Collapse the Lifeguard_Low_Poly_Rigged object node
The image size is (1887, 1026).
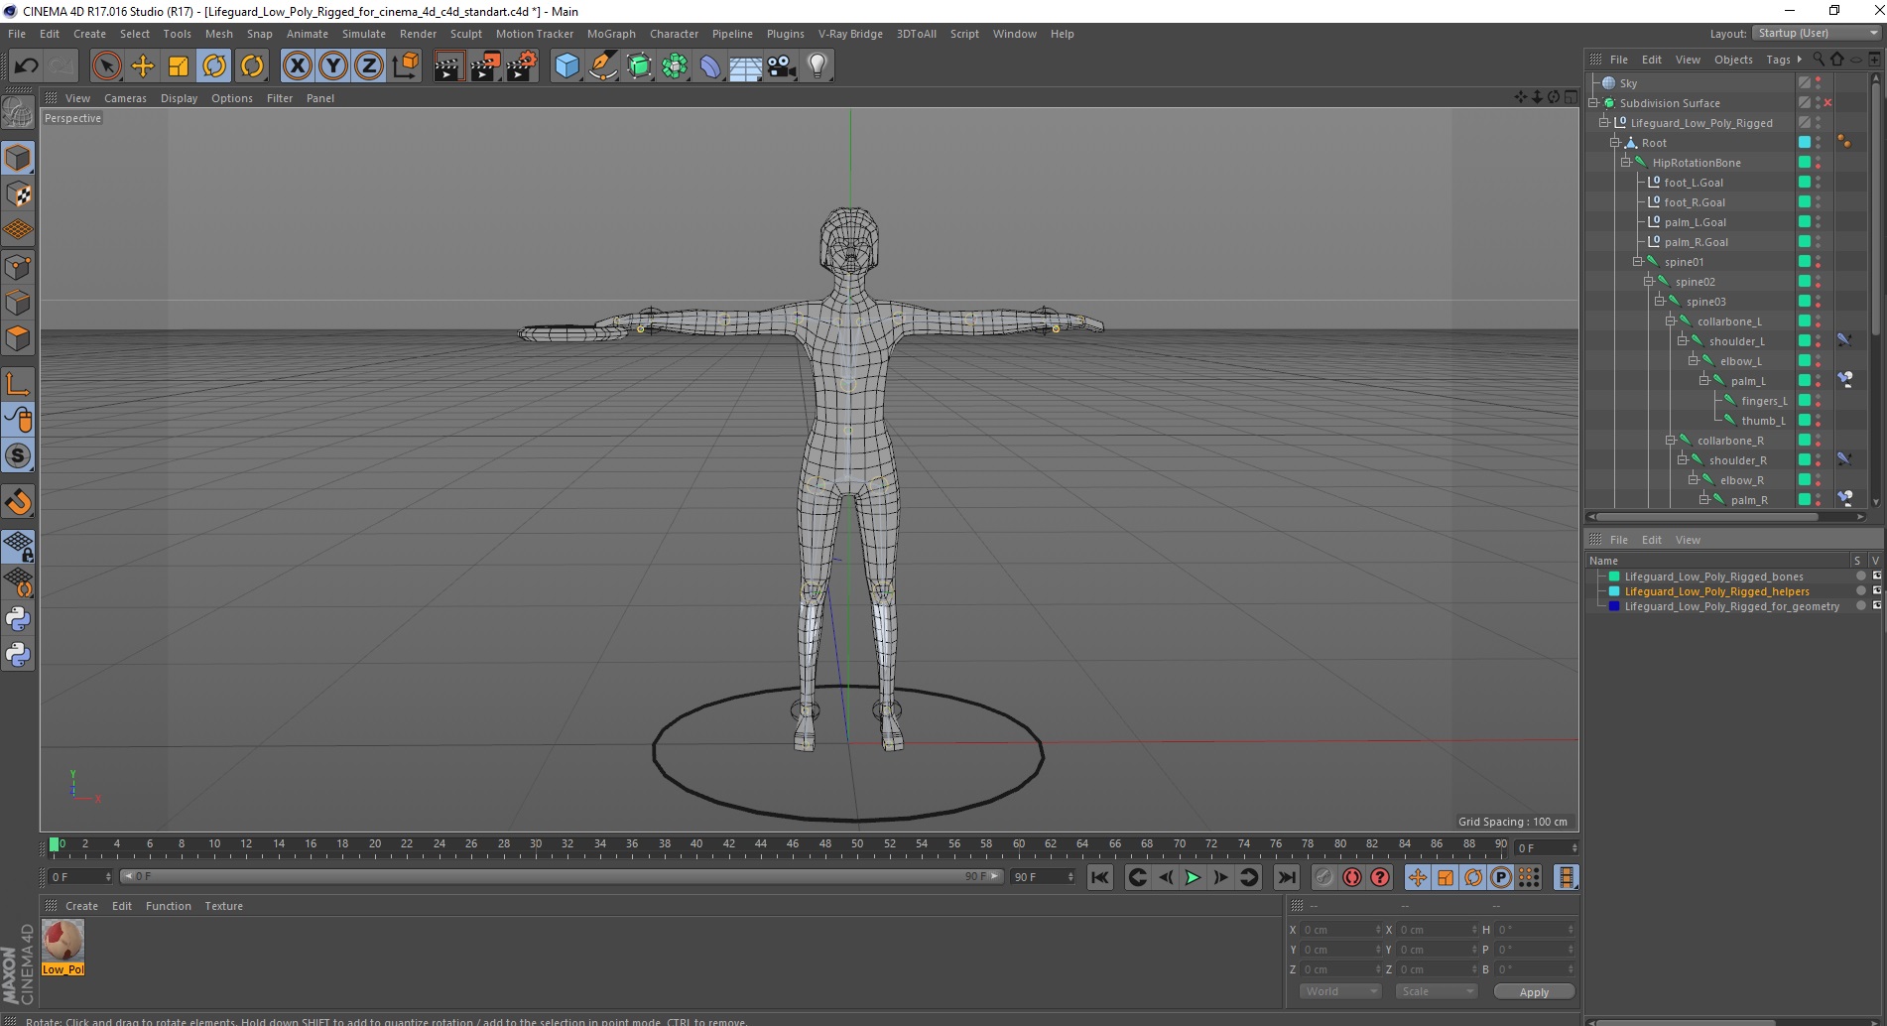(x=1603, y=123)
